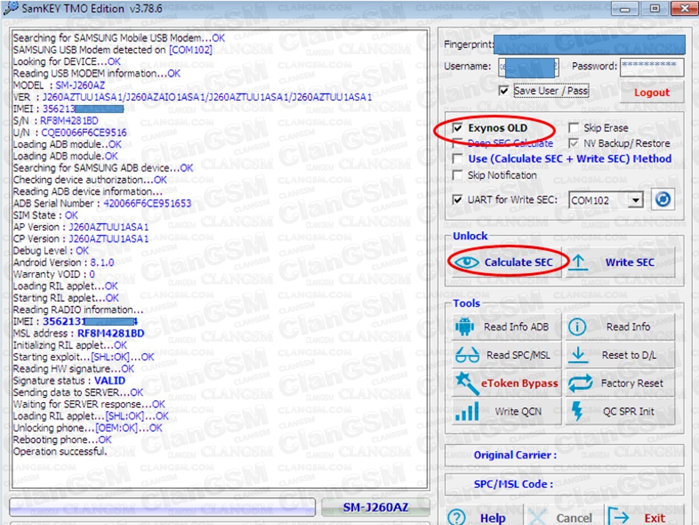Click the 'Sending data to SERVER...OK' log line
The width and height of the screenshot is (699, 525).
coord(78,392)
